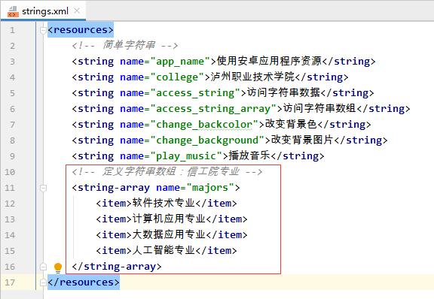Click the fold end marker on line 16
This screenshot has width=434, height=299.
[x=43, y=267]
